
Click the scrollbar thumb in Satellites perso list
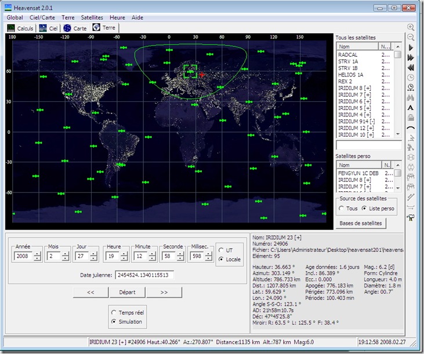[398, 173]
